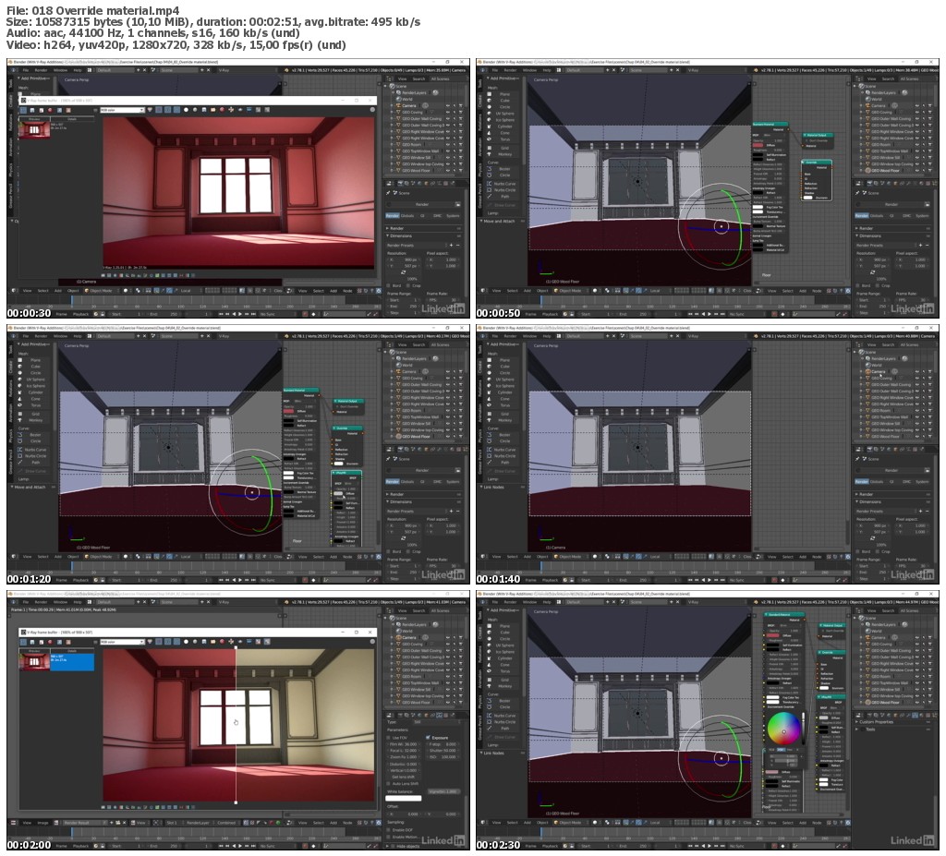
Task: Switch to the Globals tab in the 00:00:30 frame
Action: click(x=407, y=216)
